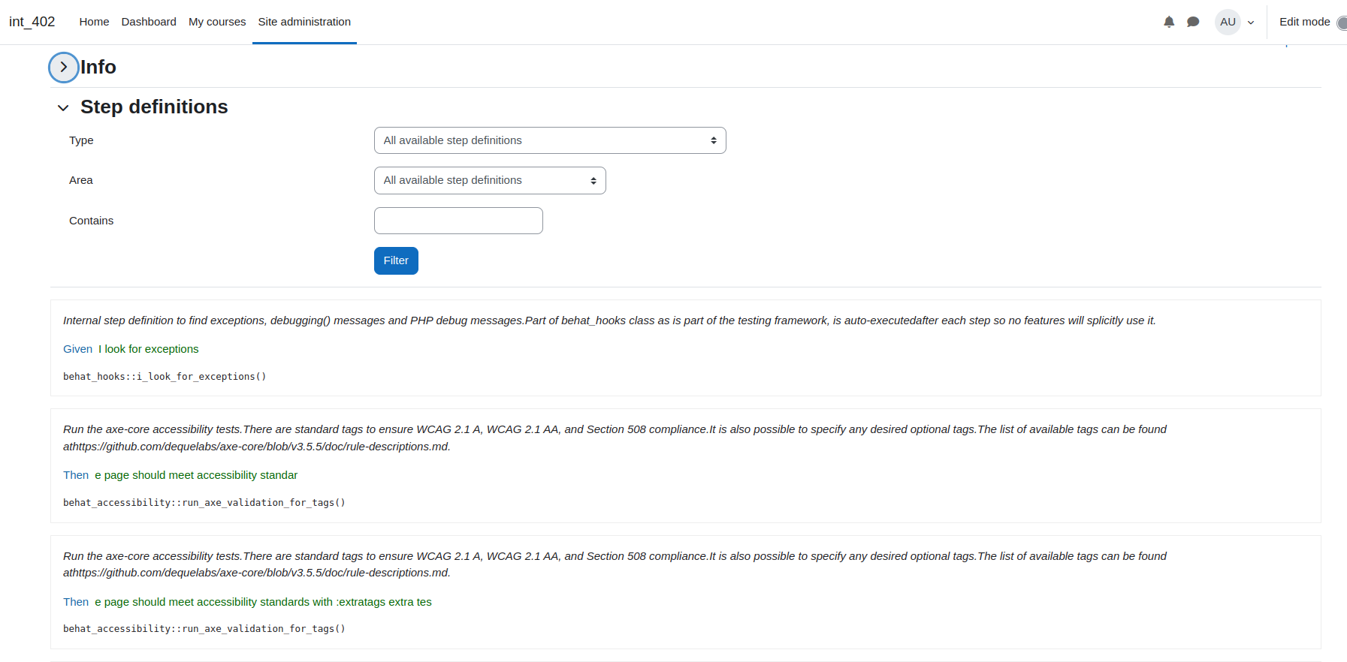This screenshot has width=1347, height=662.
Task: Collapse the Step definitions section
Action: click(x=63, y=108)
